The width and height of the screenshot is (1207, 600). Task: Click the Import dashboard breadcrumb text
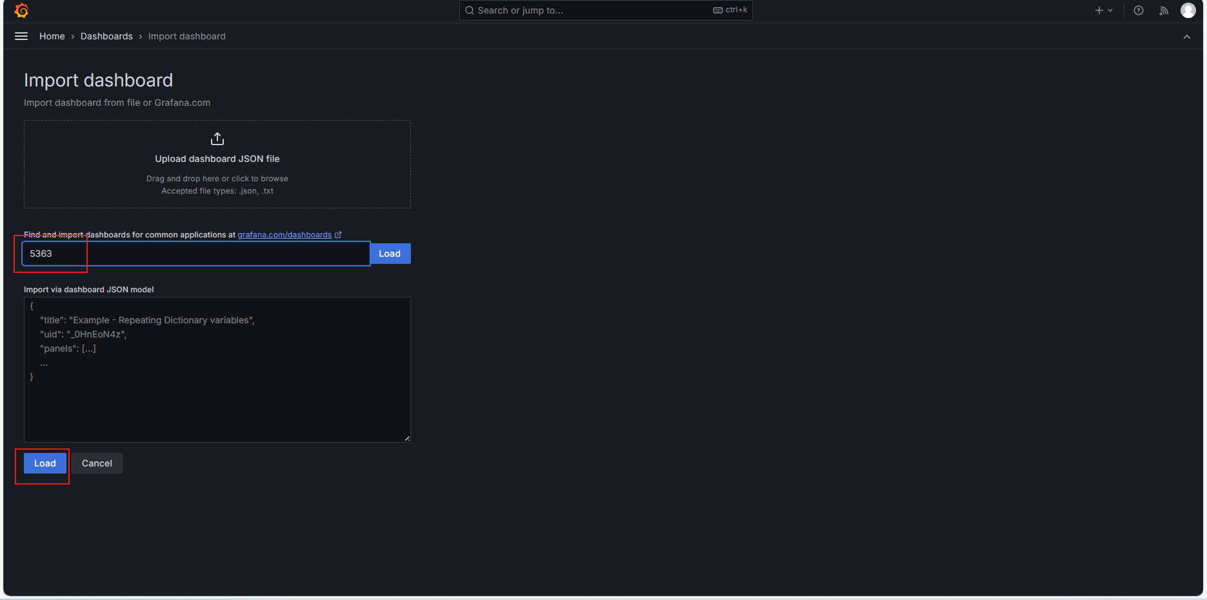187,36
